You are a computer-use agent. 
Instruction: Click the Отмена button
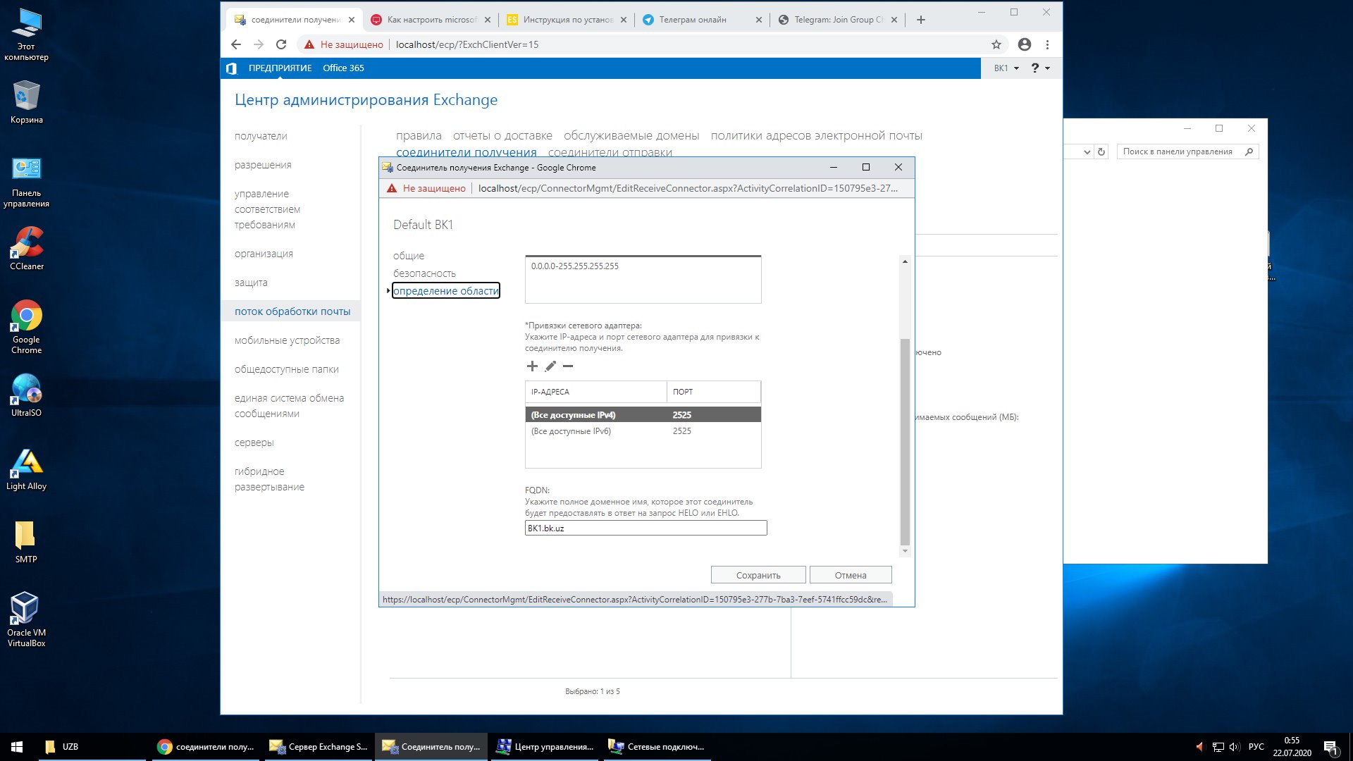pos(851,575)
